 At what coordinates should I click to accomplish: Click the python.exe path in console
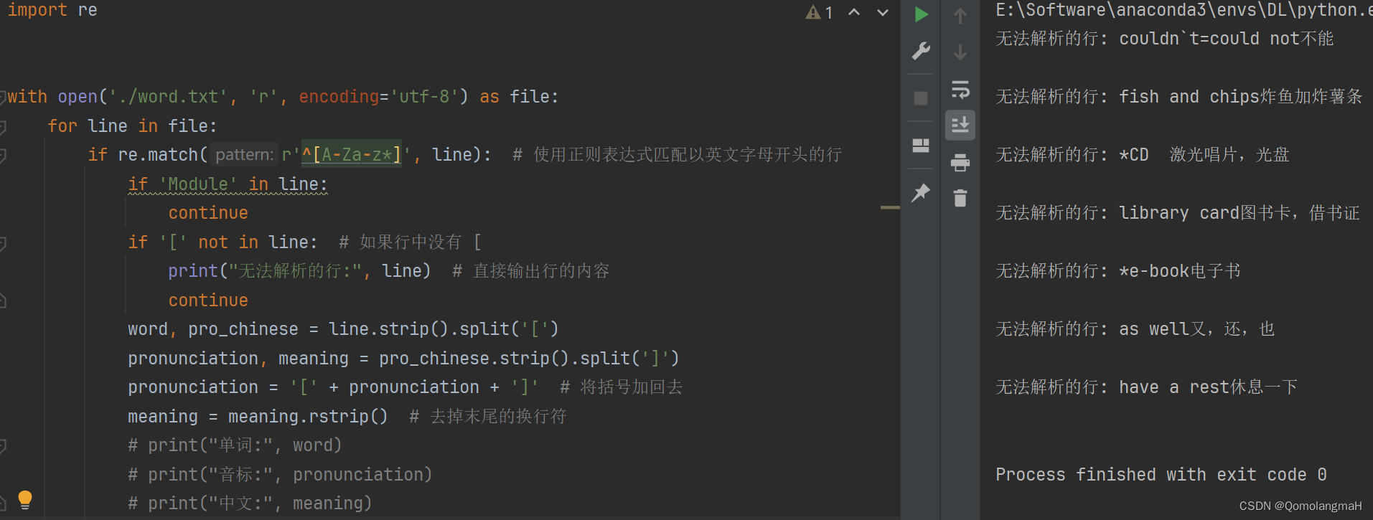point(1184,10)
